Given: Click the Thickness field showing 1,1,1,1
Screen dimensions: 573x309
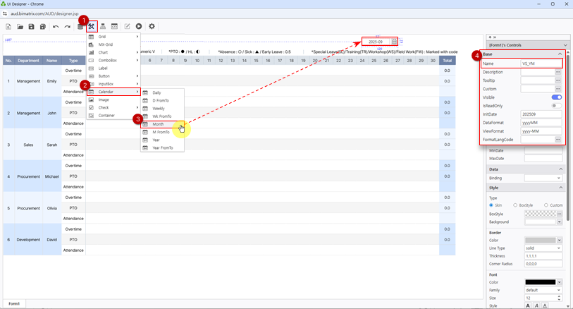Looking at the screenshot, I should coord(543,256).
